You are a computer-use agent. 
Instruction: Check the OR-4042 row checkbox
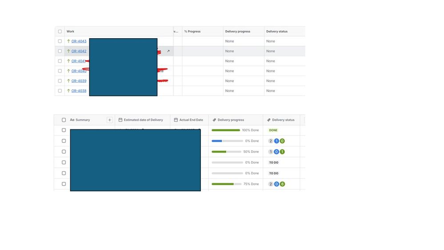click(60, 51)
